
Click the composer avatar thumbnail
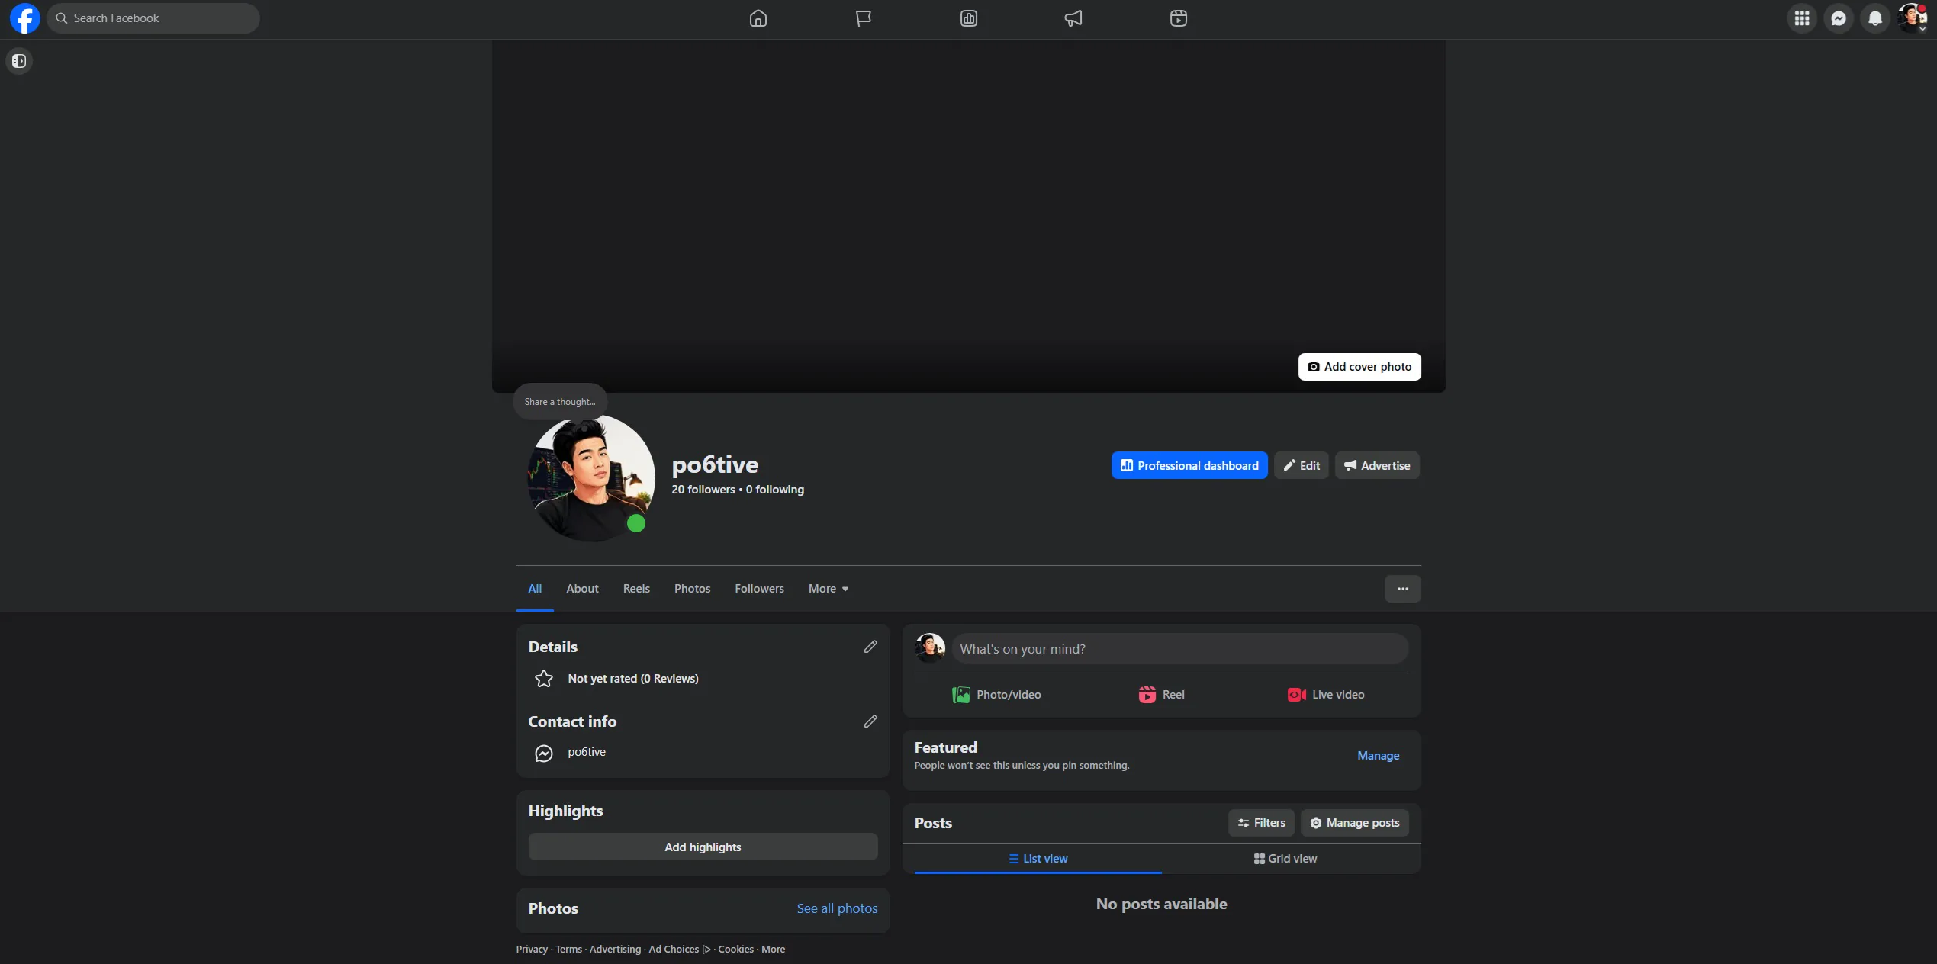[x=929, y=648]
